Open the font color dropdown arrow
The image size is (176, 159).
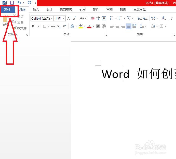pos(94,26)
